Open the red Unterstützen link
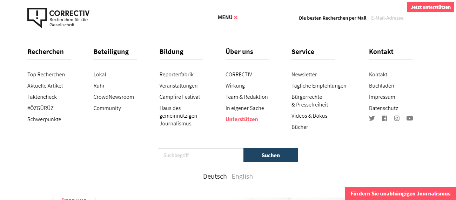This screenshot has width=456, height=200. coord(242,119)
